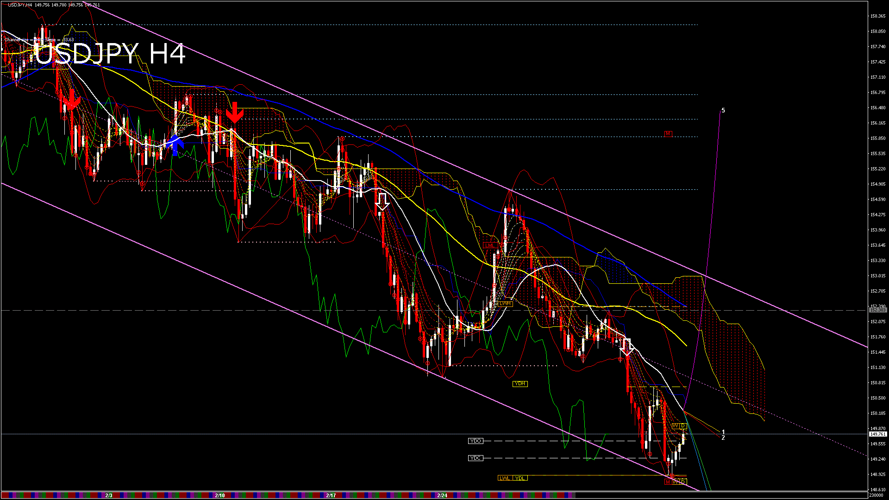Click the second red down arrow signal
The width and height of the screenshot is (889, 500).
pyautogui.click(x=235, y=113)
